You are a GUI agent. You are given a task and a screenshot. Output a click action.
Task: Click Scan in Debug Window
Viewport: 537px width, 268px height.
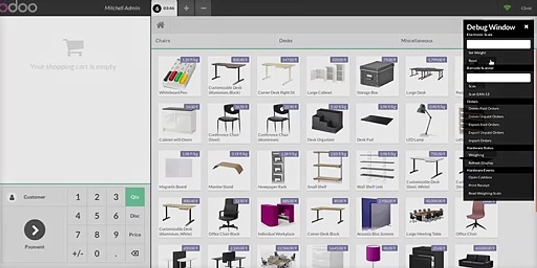click(x=472, y=86)
